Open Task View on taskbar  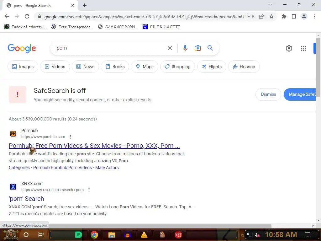[x=41, y=235]
